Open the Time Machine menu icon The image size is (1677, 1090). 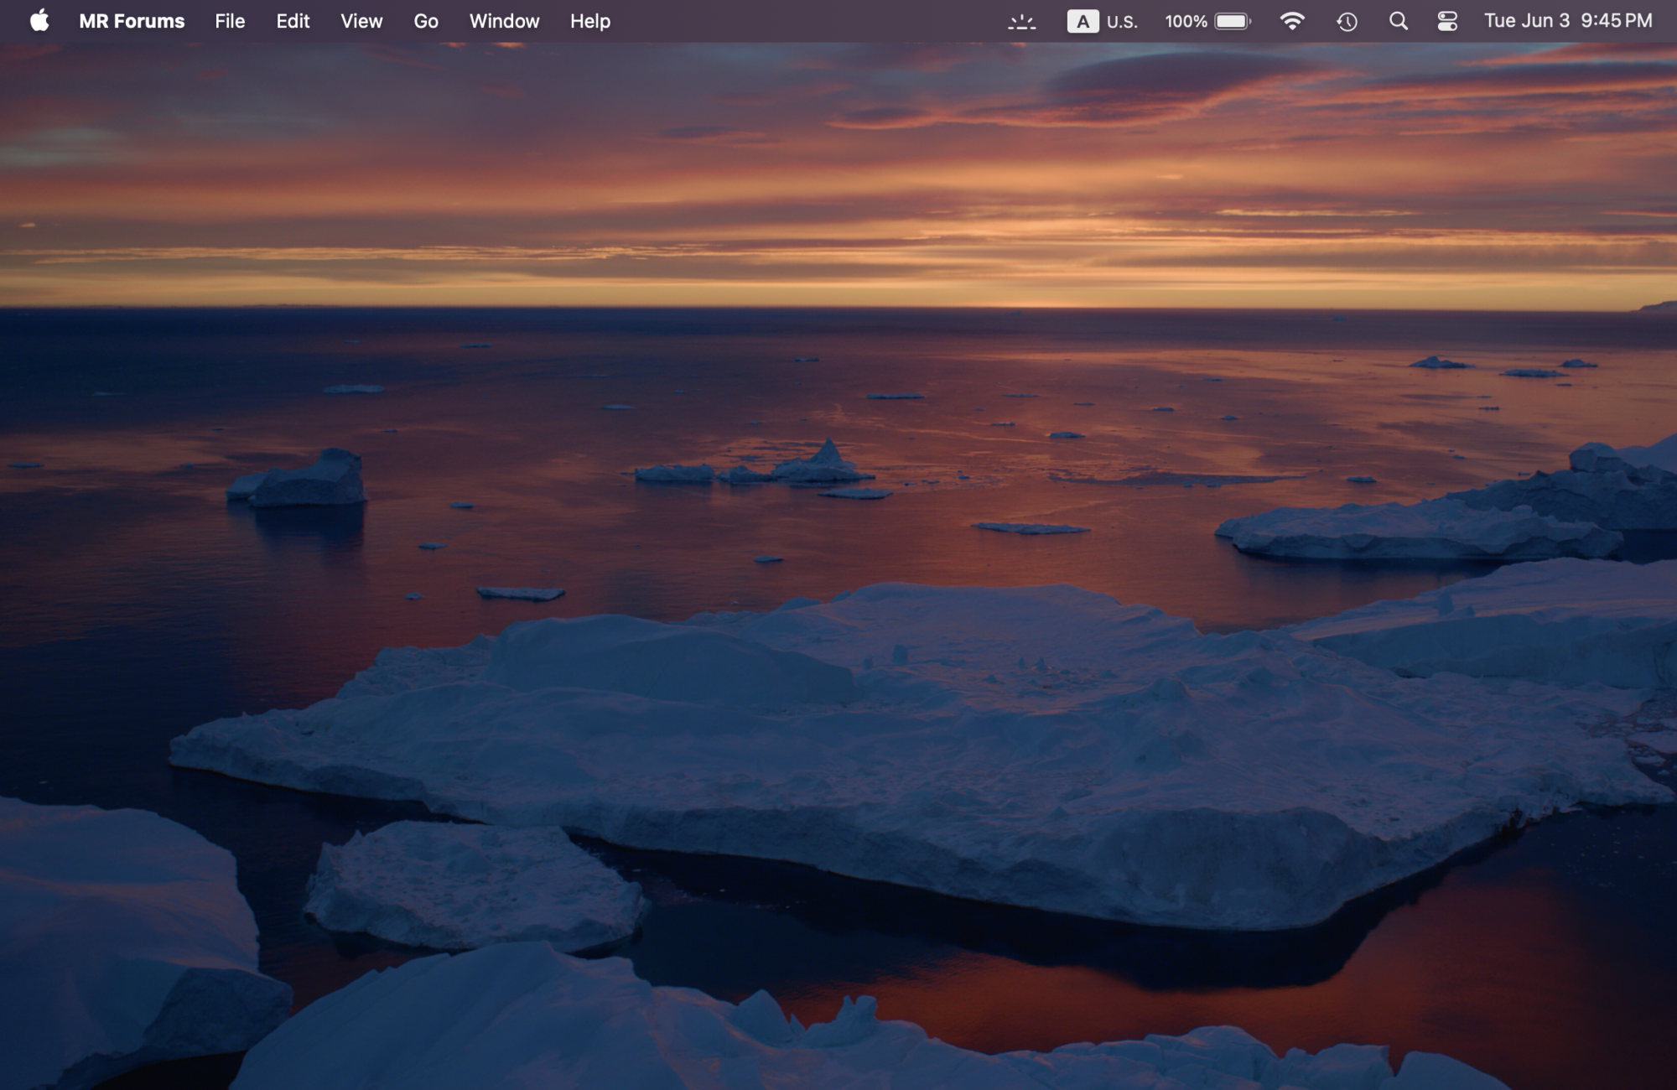point(1347,22)
